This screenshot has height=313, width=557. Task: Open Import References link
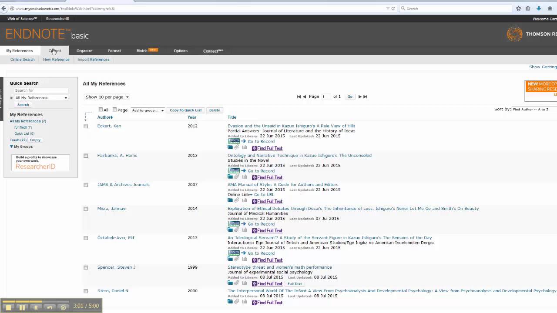tap(94, 60)
